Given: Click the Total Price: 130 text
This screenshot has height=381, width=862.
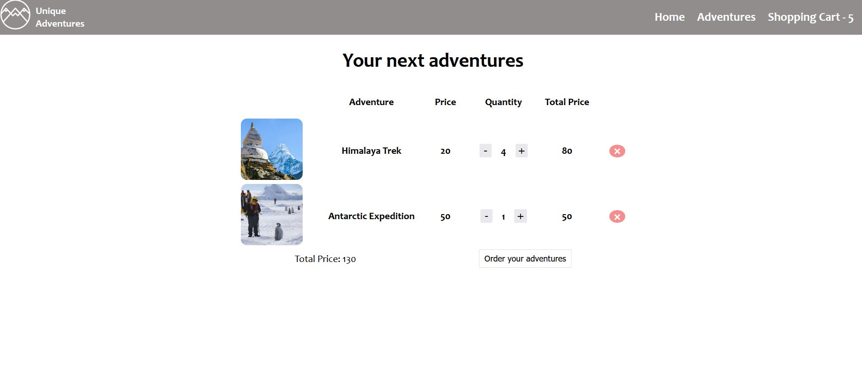Looking at the screenshot, I should [324, 259].
